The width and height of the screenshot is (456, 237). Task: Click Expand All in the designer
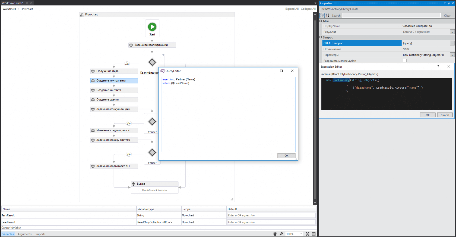coord(292,9)
